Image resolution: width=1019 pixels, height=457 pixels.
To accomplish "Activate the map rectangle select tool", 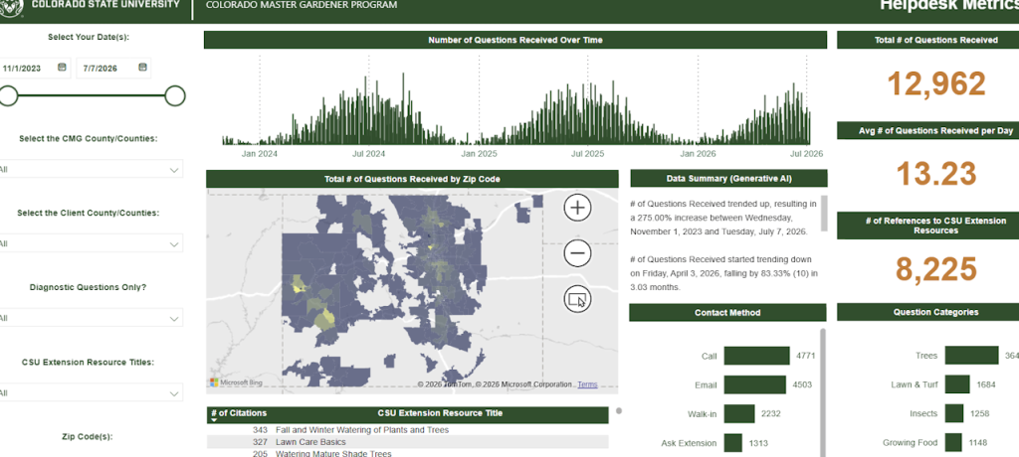I will coord(577,299).
